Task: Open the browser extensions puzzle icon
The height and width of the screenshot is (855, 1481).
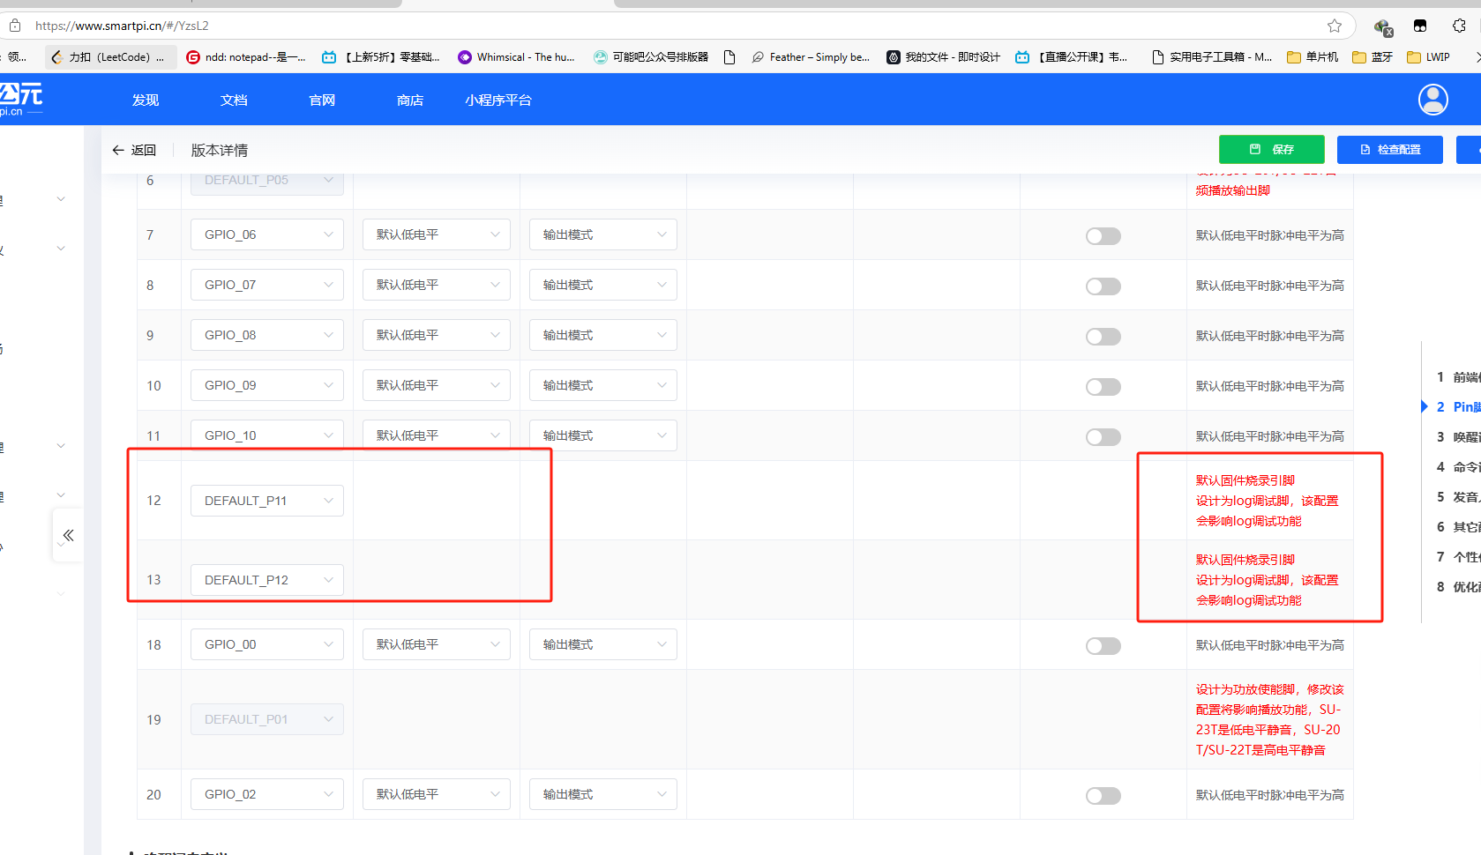Action: [x=1459, y=26]
